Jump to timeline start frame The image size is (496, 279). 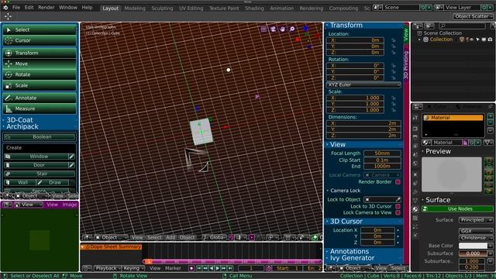pos(199,268)
